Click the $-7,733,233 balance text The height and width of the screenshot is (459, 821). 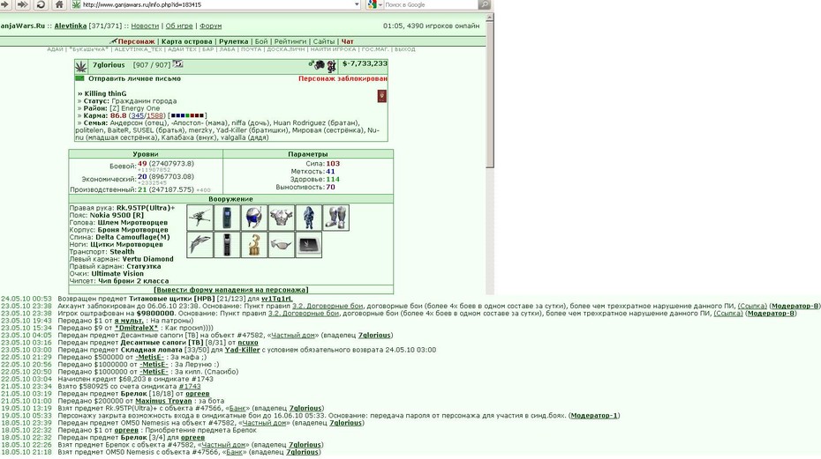click(x=365, y=63)
